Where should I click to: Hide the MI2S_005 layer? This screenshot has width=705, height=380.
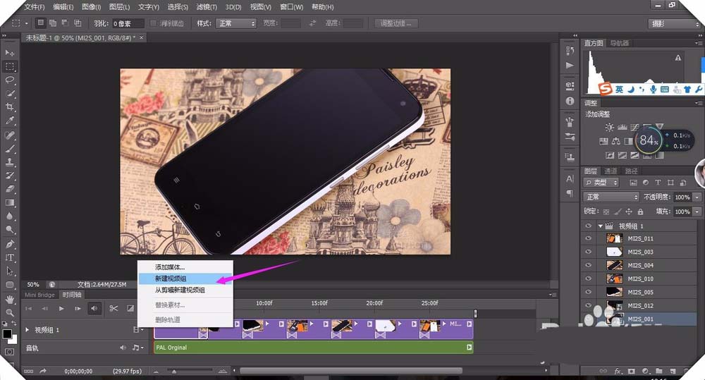[589, 293]
